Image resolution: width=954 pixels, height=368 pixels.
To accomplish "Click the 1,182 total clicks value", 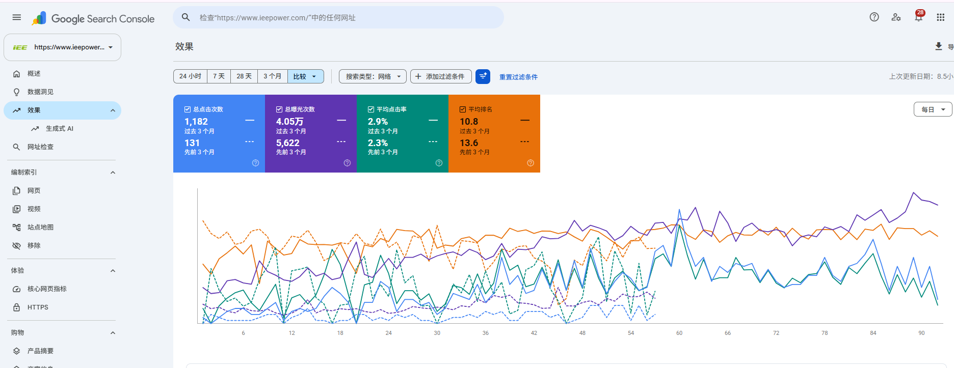I will pyautogui.click(x=196, y=122).
